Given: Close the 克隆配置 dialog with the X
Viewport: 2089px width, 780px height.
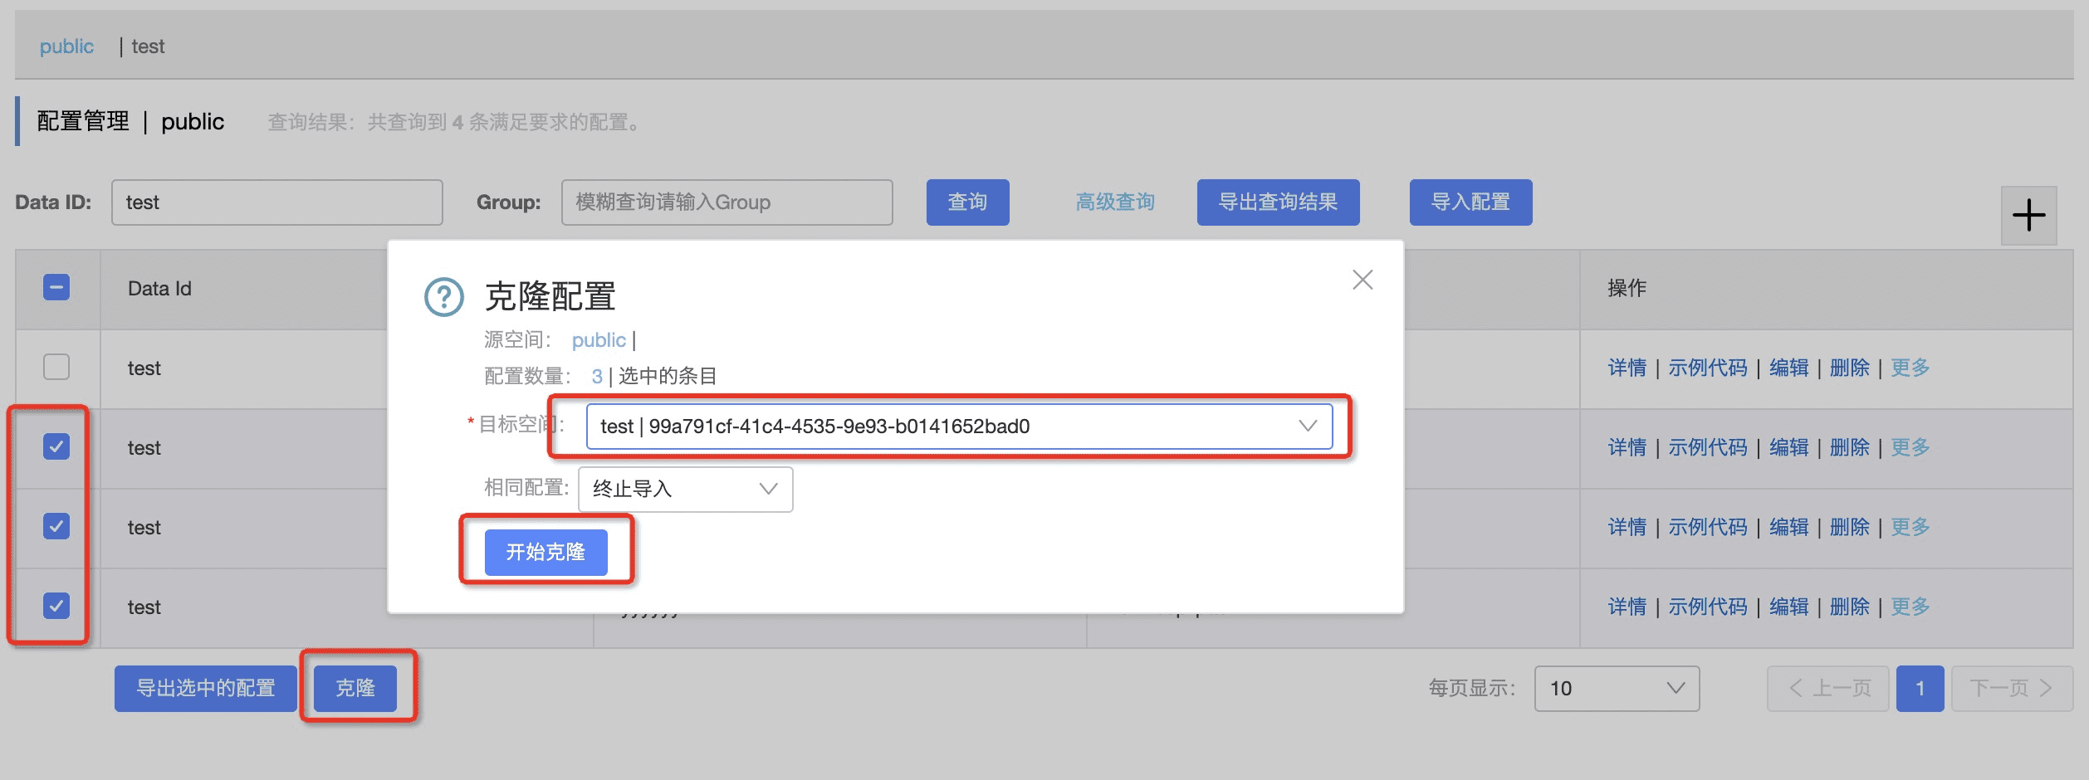Looking at the screenshot, I should 1362,280.
